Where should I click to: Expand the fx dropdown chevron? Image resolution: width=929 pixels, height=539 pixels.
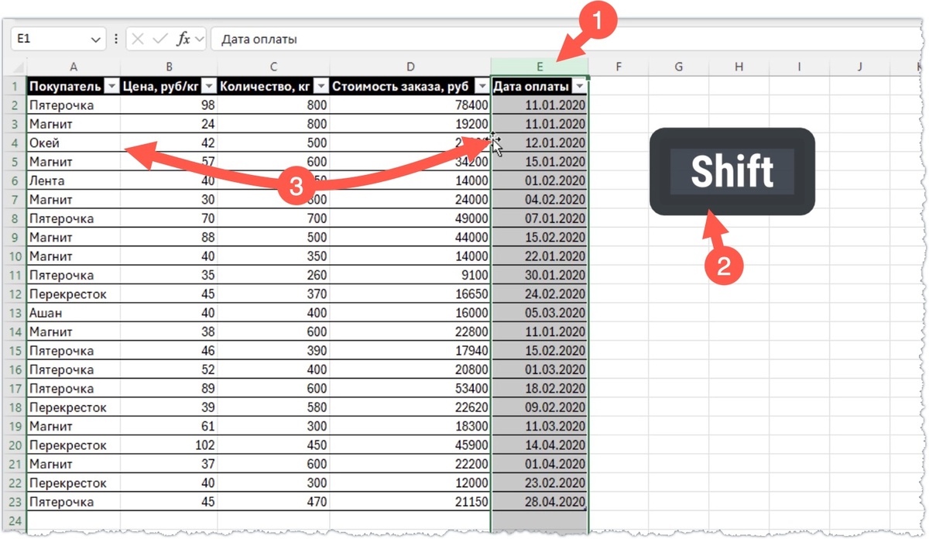click(x=200, y=39)
